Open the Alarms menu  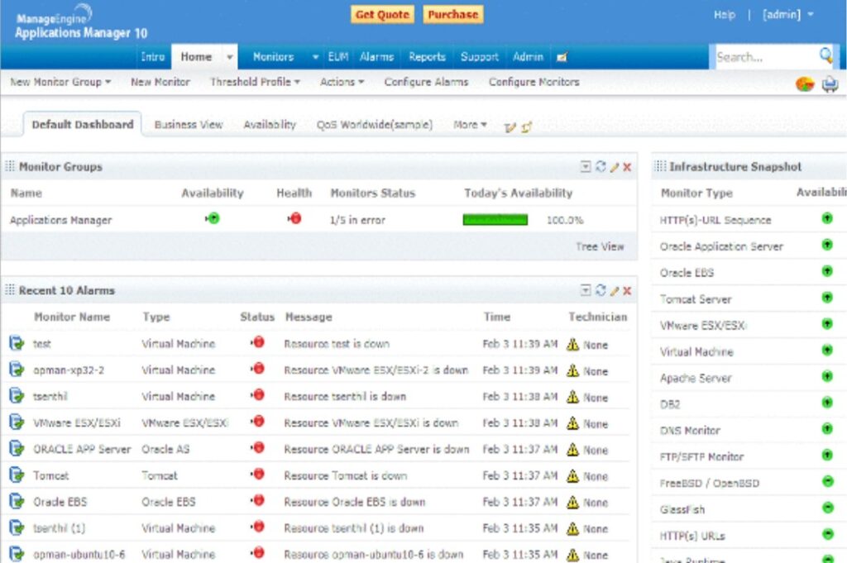coord(376,57)
